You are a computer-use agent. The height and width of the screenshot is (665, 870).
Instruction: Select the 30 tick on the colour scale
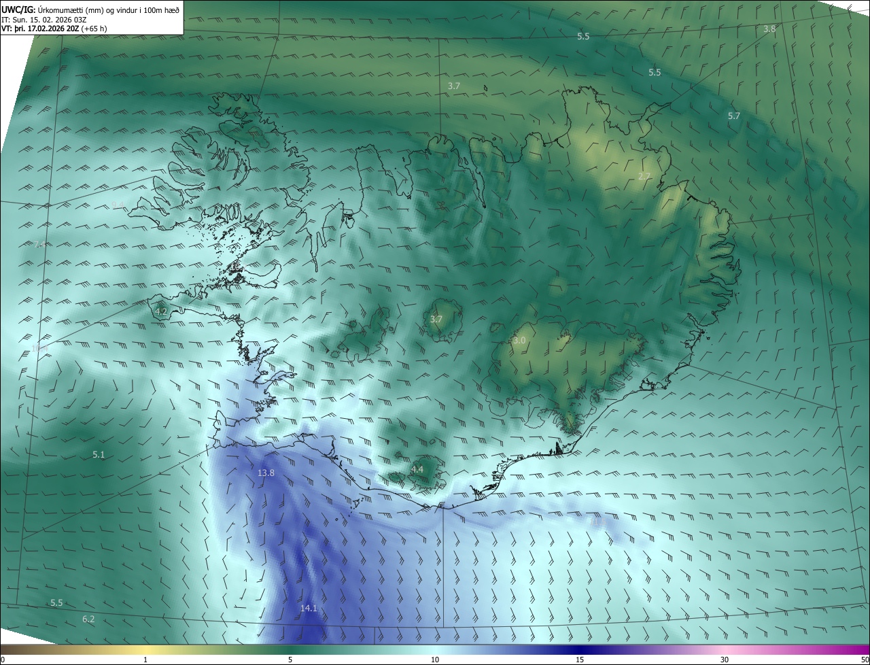point(725,660)
